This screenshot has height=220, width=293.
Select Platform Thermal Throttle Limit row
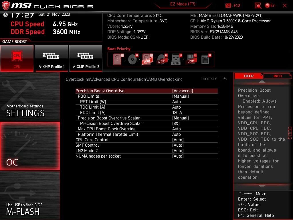pyautogui.click(x=146, y=134)
